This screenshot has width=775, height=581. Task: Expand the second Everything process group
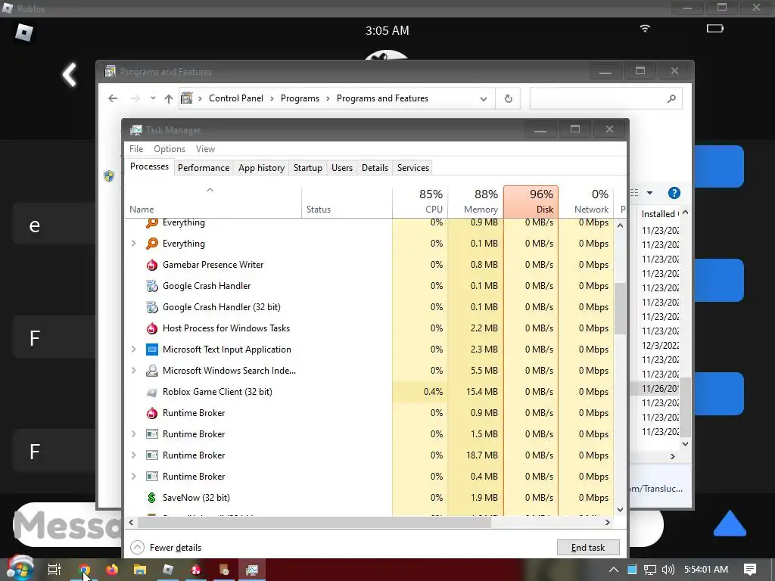coord(133,244)
